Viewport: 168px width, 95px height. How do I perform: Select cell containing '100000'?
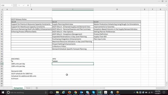[x=73, y=61]
